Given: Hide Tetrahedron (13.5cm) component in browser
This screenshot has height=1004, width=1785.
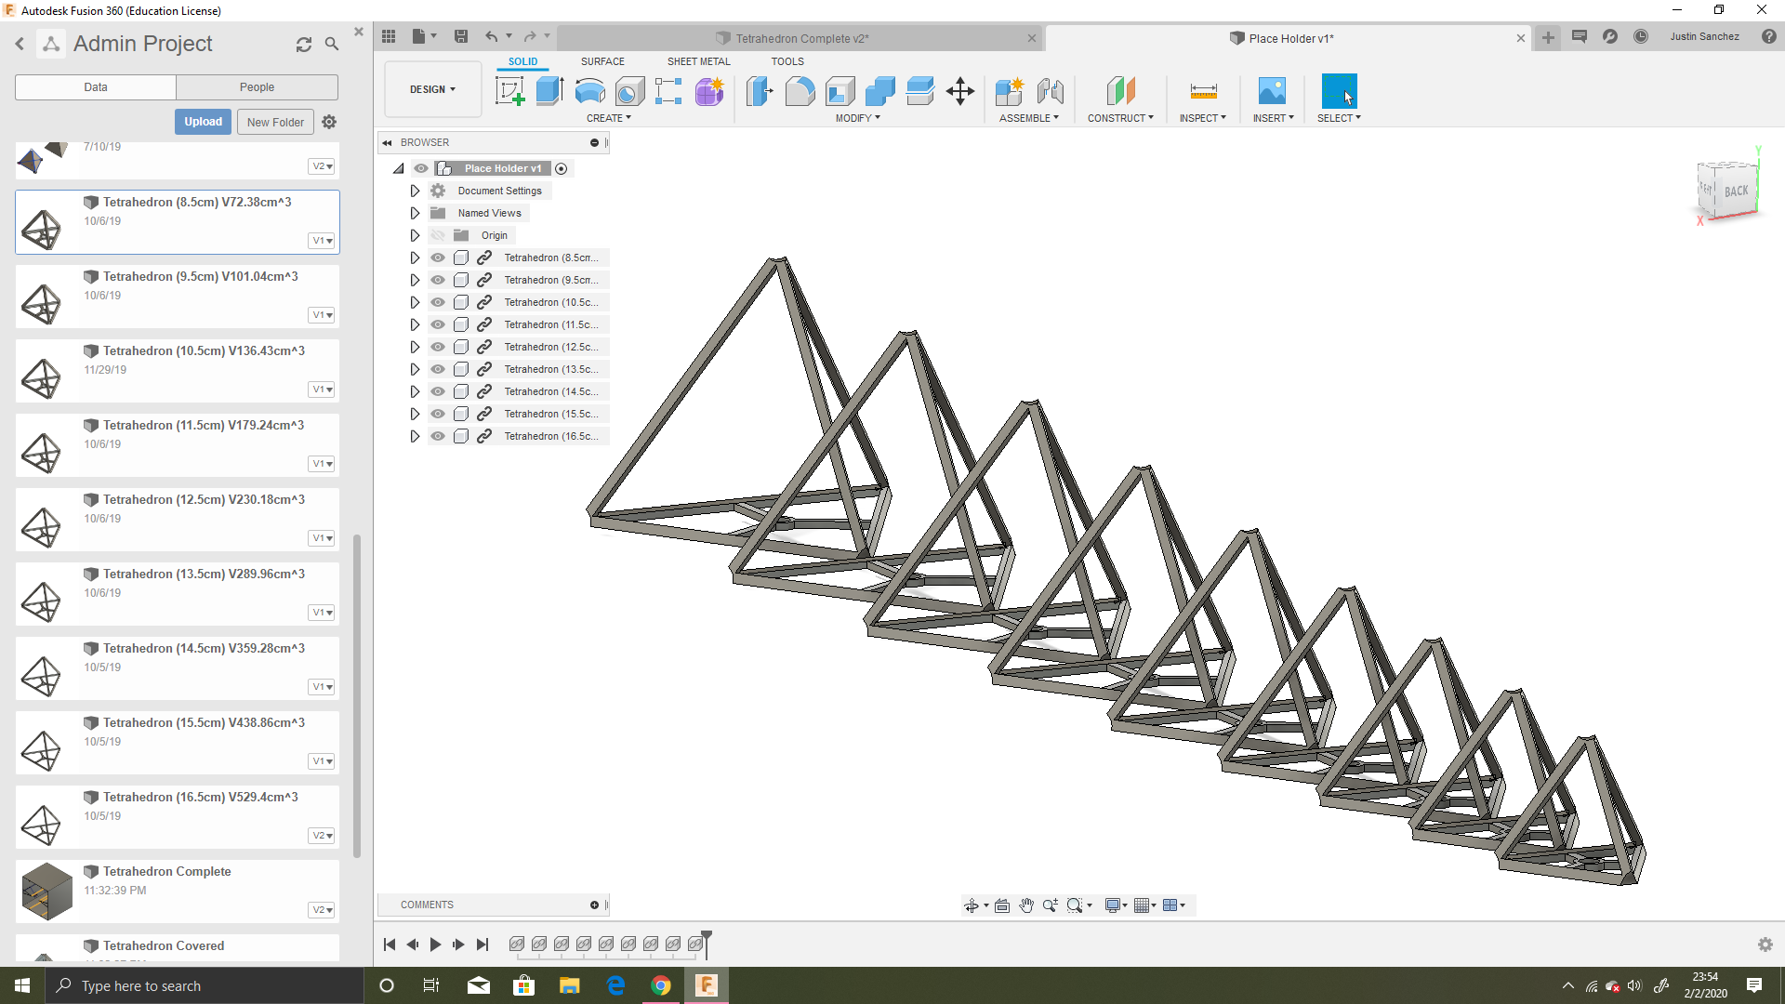Looking at the screenshot, I should pos(438,369).
